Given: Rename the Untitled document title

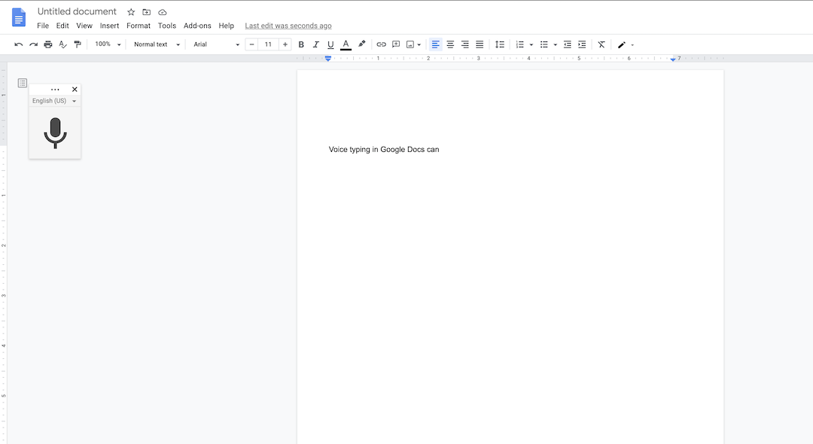Looking at the screenshot, I should (x=78, y=11).
